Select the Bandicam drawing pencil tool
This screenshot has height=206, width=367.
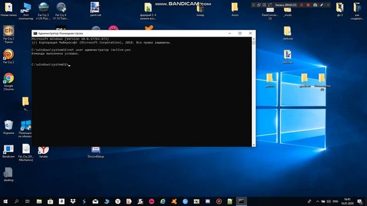[322, 5]
